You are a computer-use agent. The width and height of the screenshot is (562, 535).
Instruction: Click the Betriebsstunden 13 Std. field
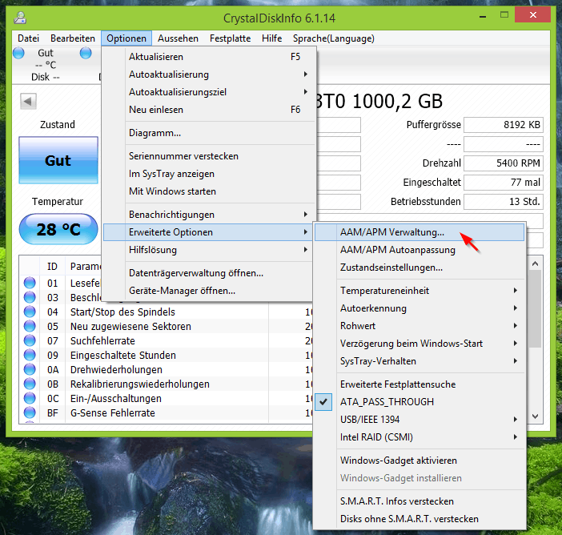pyautogui.click(x=504, y=202)
